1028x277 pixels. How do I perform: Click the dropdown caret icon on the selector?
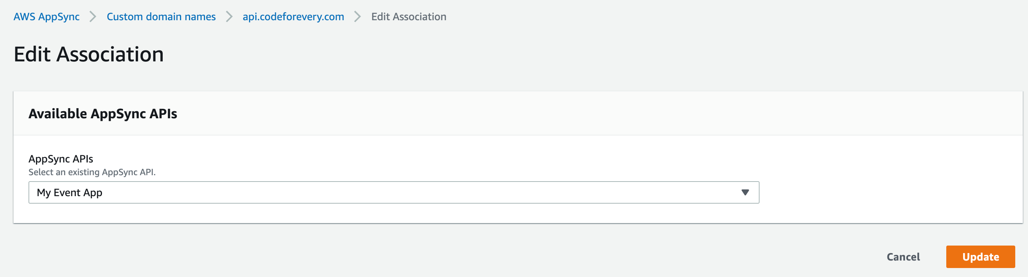pos(745,192)
